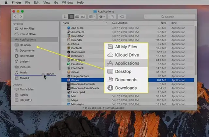The height and width of the screenshot is (137, 209).
Task: Open the Action gear dropdown
Action: (102, 17)
